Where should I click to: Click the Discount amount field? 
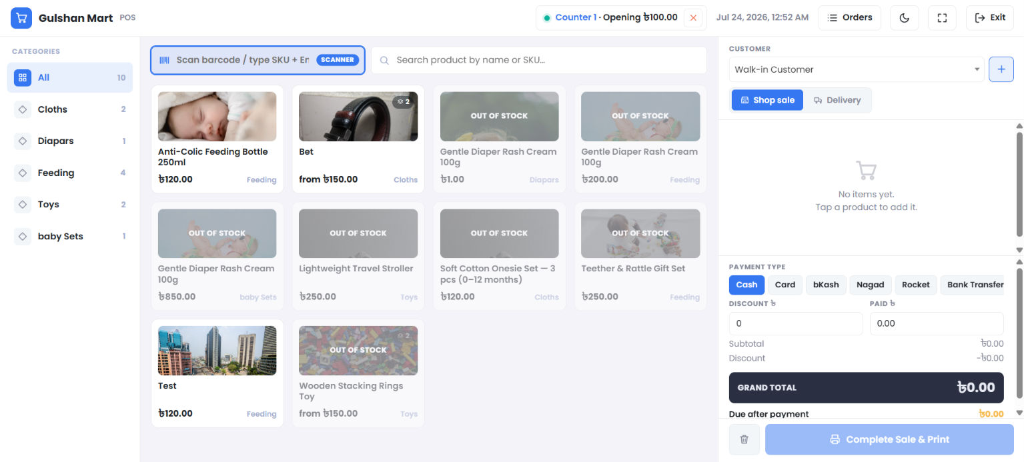[796, 323]
